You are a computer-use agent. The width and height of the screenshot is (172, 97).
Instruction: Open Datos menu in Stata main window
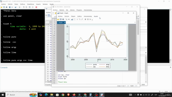[x=16, y=4]
